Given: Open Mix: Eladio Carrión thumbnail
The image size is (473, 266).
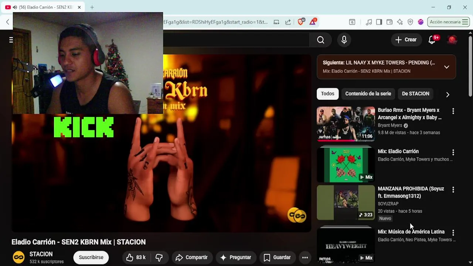Looking at the screenshot, I should point(346,164).
